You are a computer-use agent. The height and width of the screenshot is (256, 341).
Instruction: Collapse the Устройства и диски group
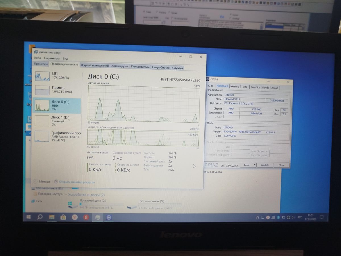pos(66,195)
